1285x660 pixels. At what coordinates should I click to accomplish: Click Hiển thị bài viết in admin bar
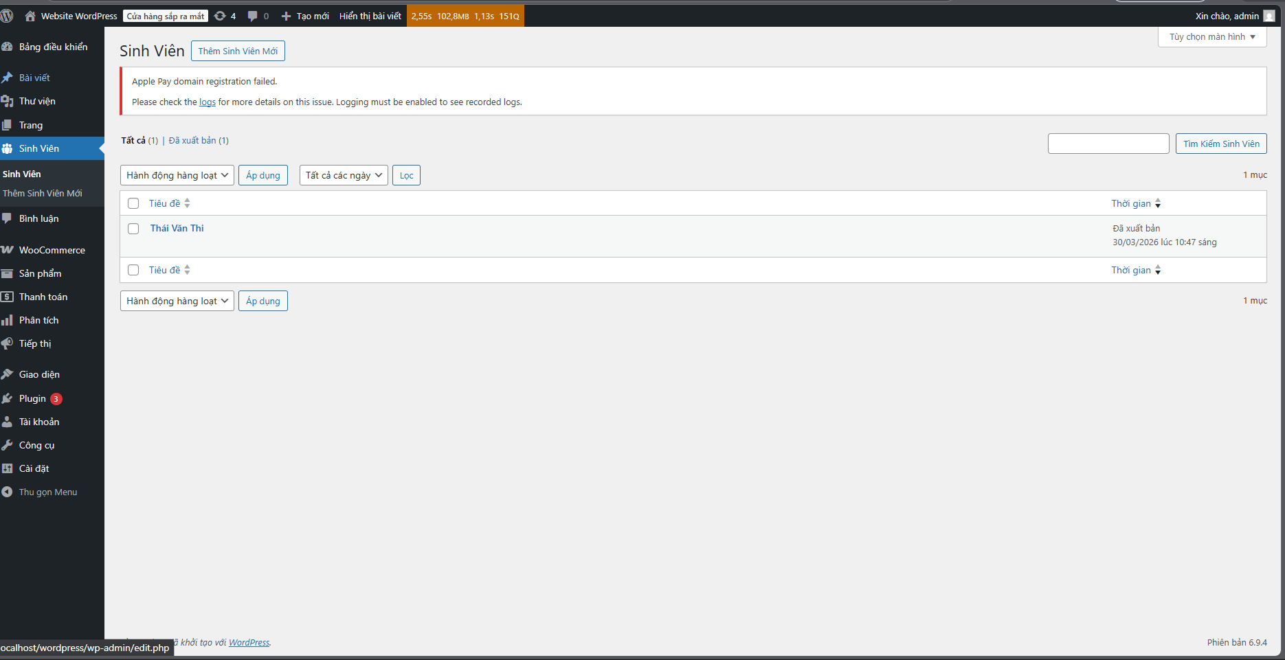pos(370,16)
